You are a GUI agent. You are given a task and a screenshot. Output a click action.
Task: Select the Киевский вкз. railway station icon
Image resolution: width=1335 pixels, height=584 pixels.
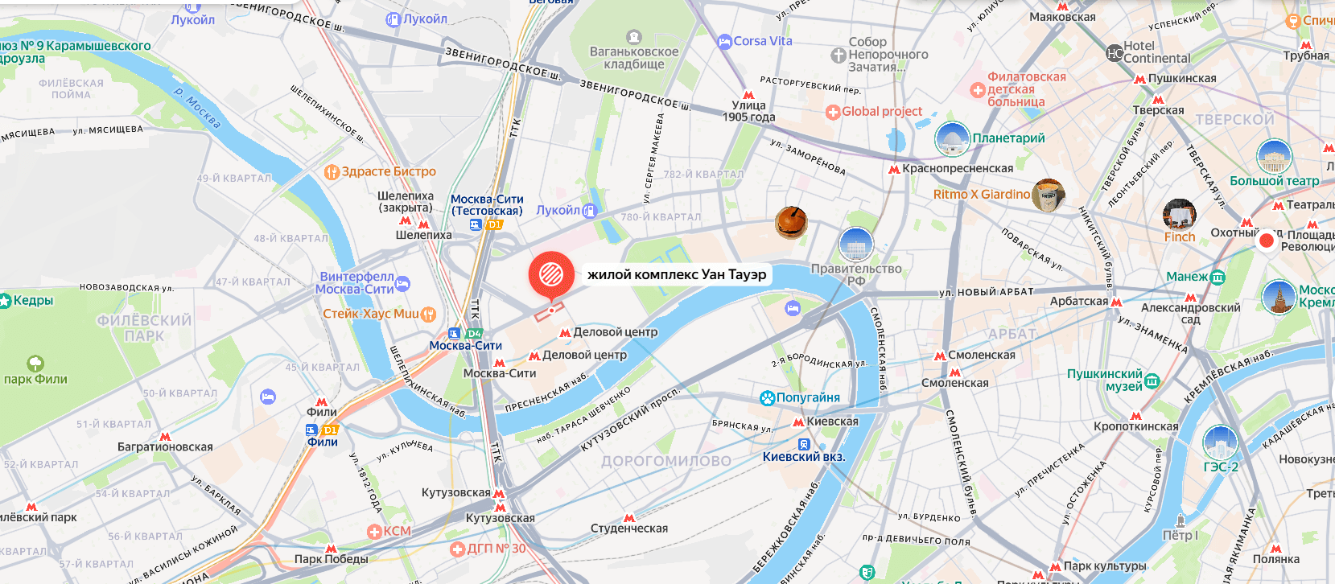coord(803,444)
